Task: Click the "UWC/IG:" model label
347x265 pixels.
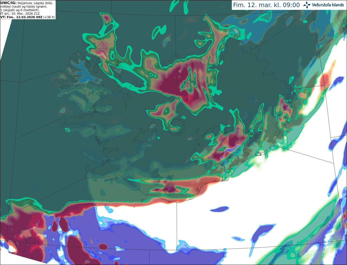Action: coord(8,3)
